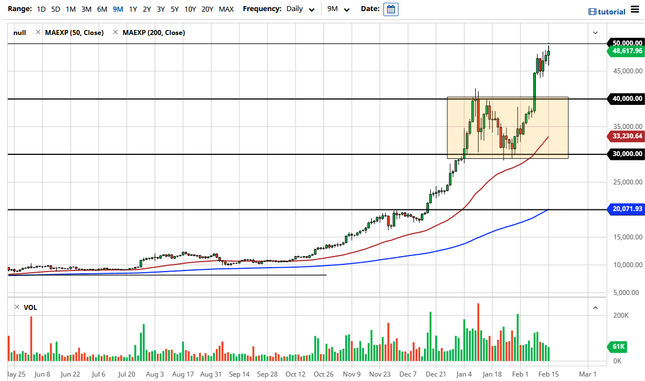Select the 5Y range option
The image size is (645, 381).
point(174,9)
